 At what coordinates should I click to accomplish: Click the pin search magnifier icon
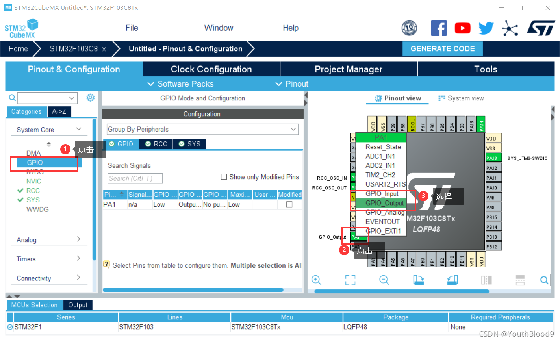[x=544, y=280]
